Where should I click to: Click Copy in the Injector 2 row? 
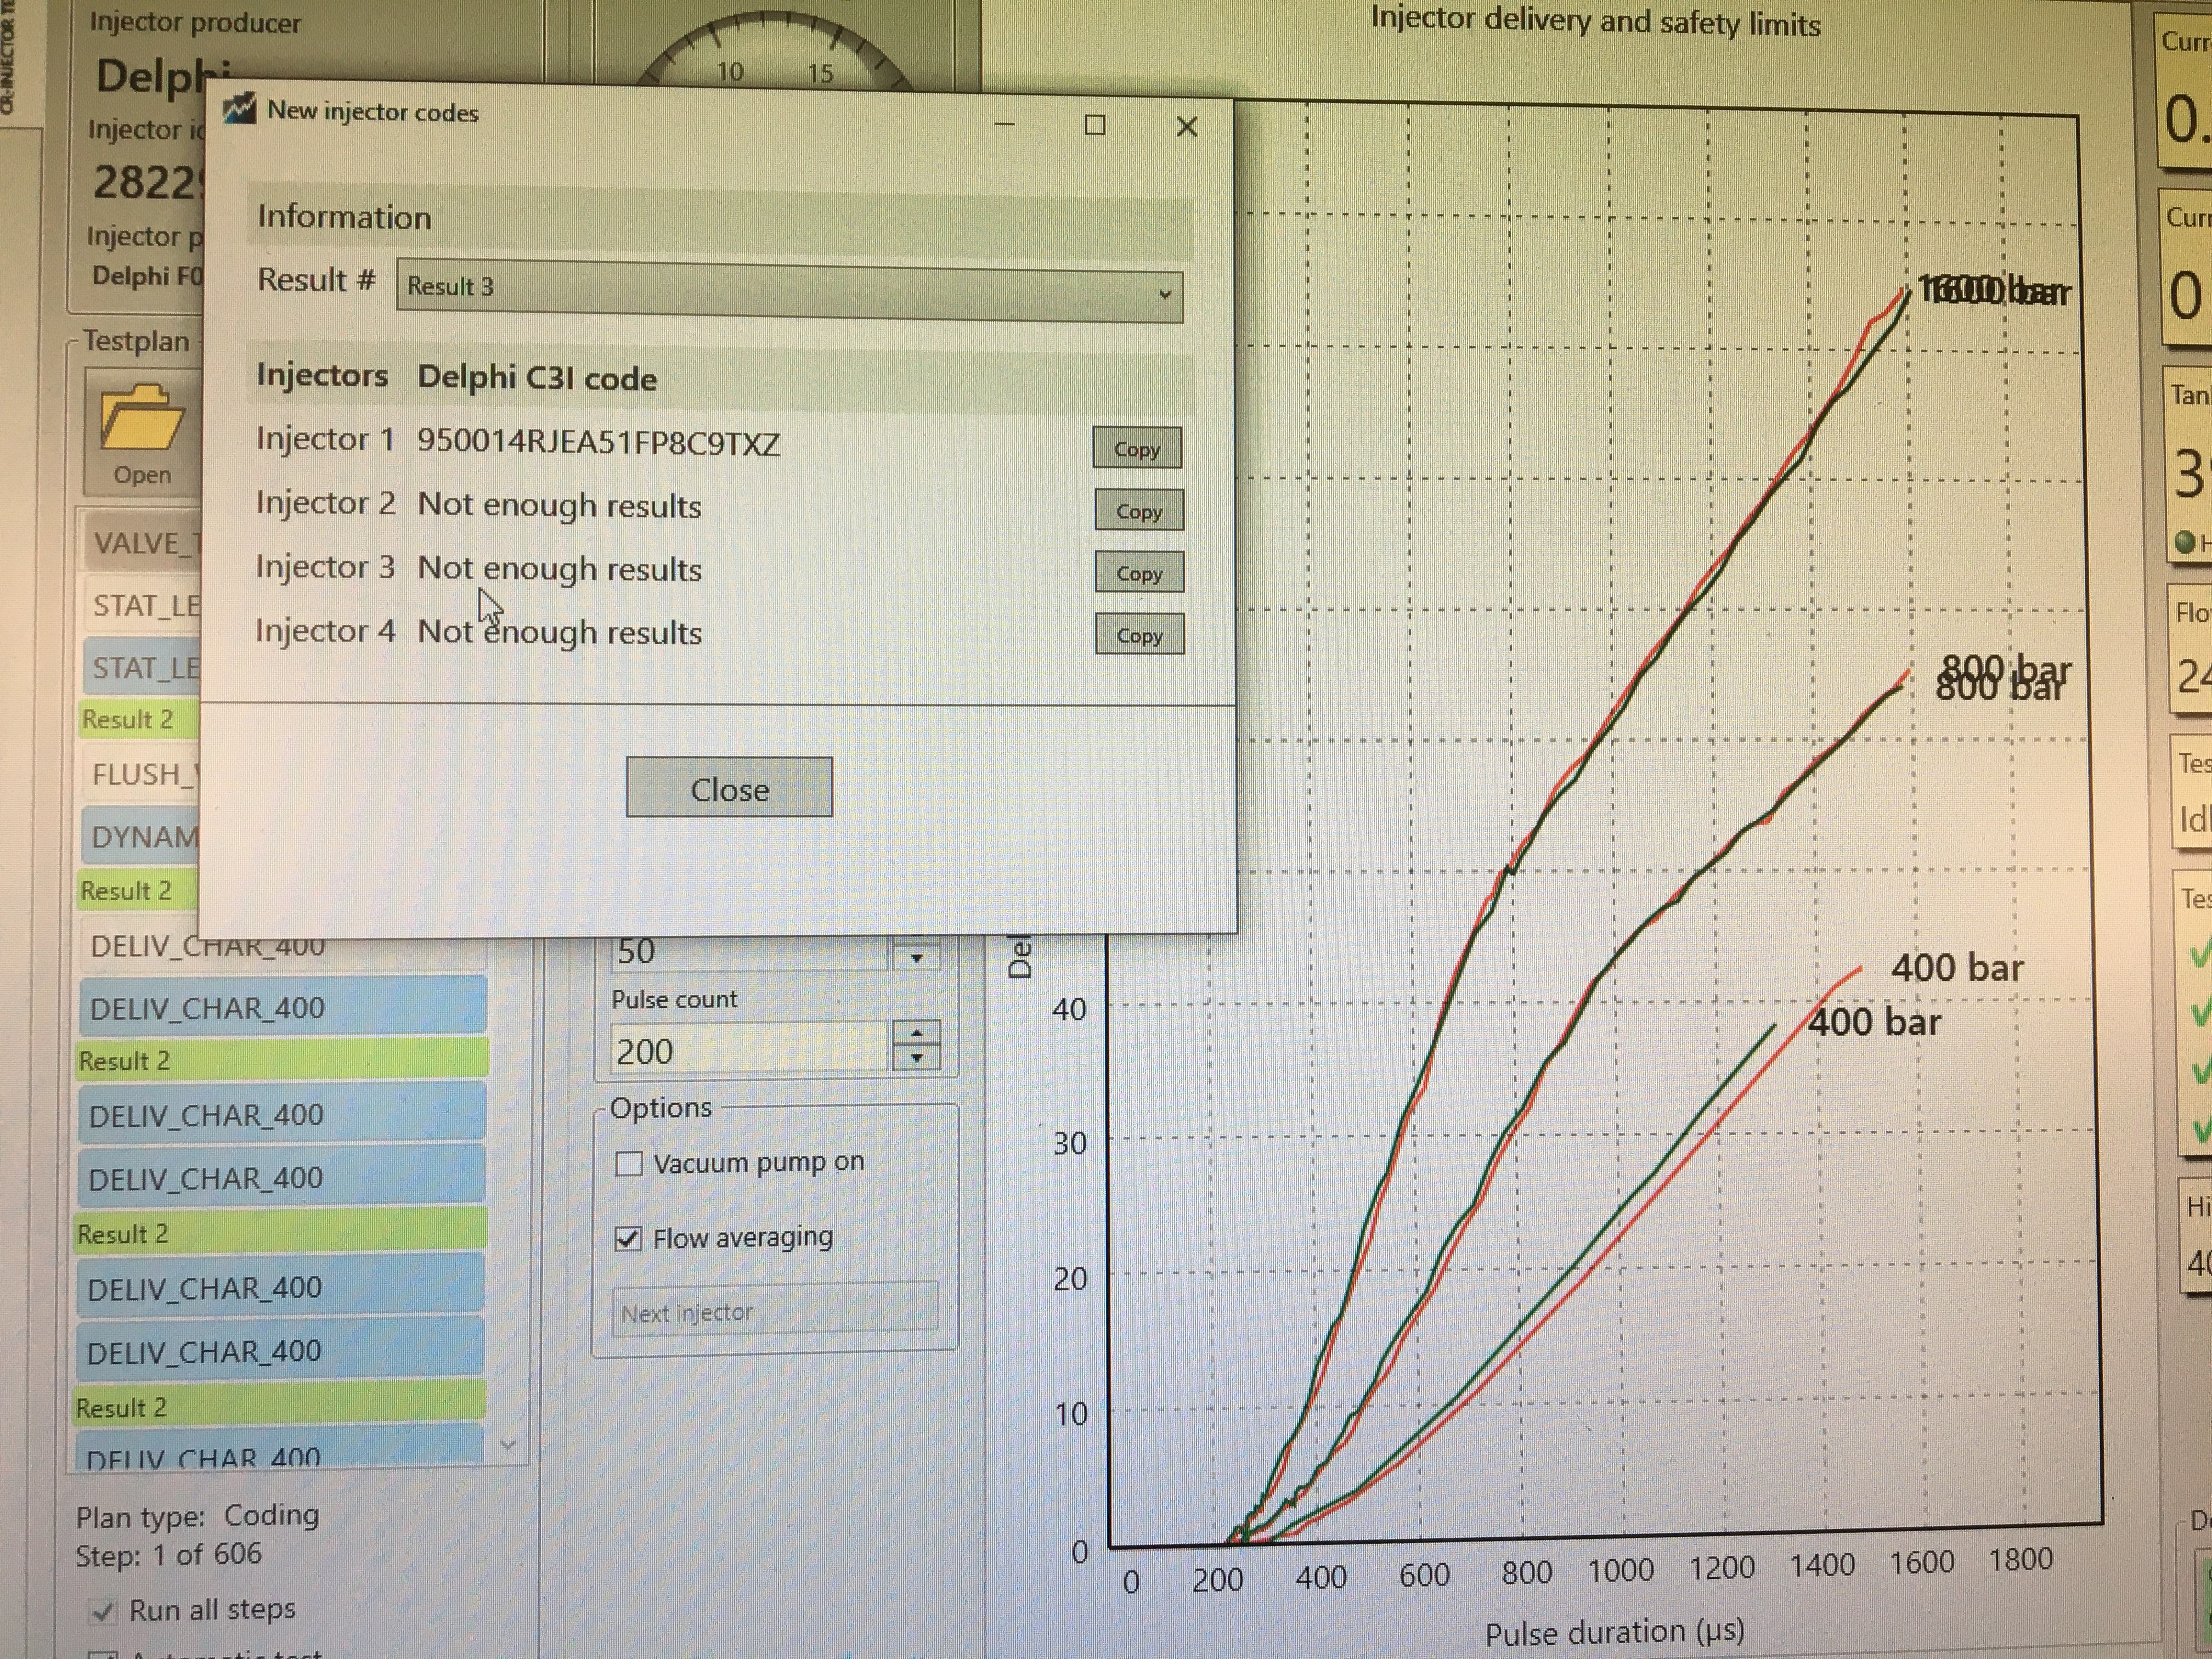[x=1139, y=511]
